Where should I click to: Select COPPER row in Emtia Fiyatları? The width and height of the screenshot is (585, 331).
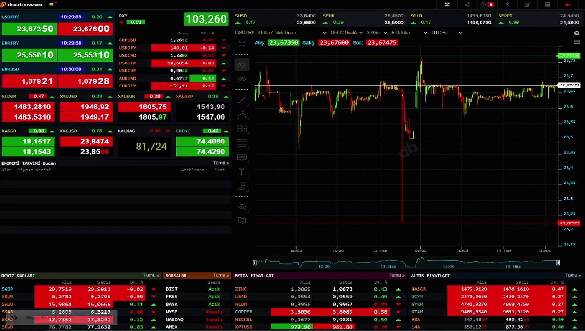point(320,312)
